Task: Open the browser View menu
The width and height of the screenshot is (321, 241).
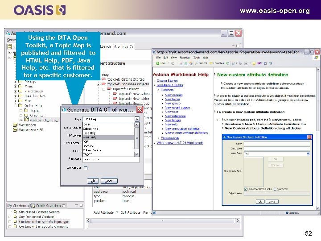Action: 174,58
